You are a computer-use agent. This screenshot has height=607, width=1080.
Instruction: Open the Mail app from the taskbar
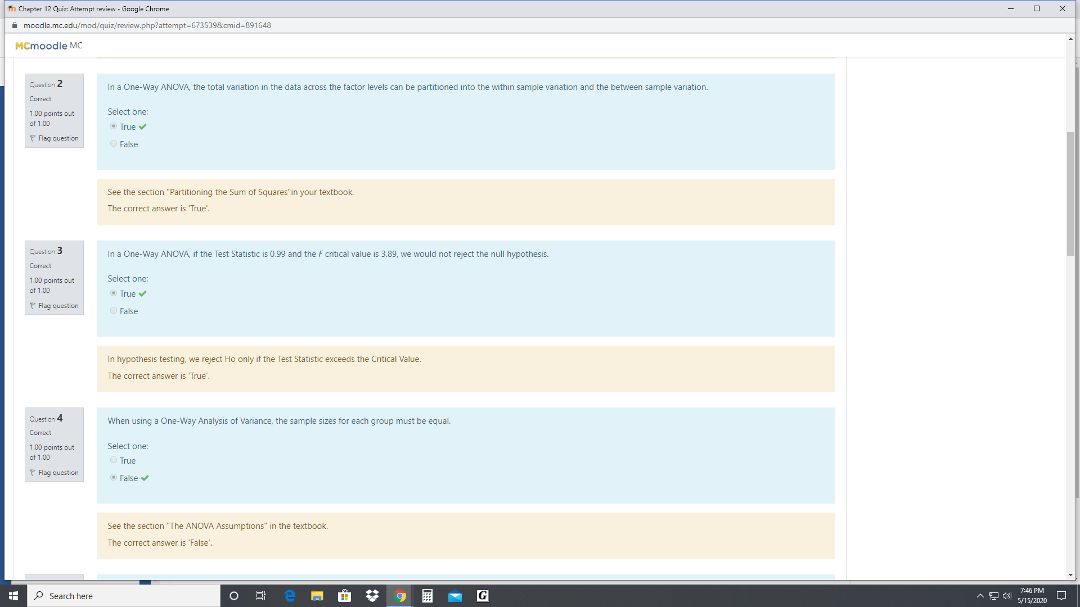[x=454, y=595]
